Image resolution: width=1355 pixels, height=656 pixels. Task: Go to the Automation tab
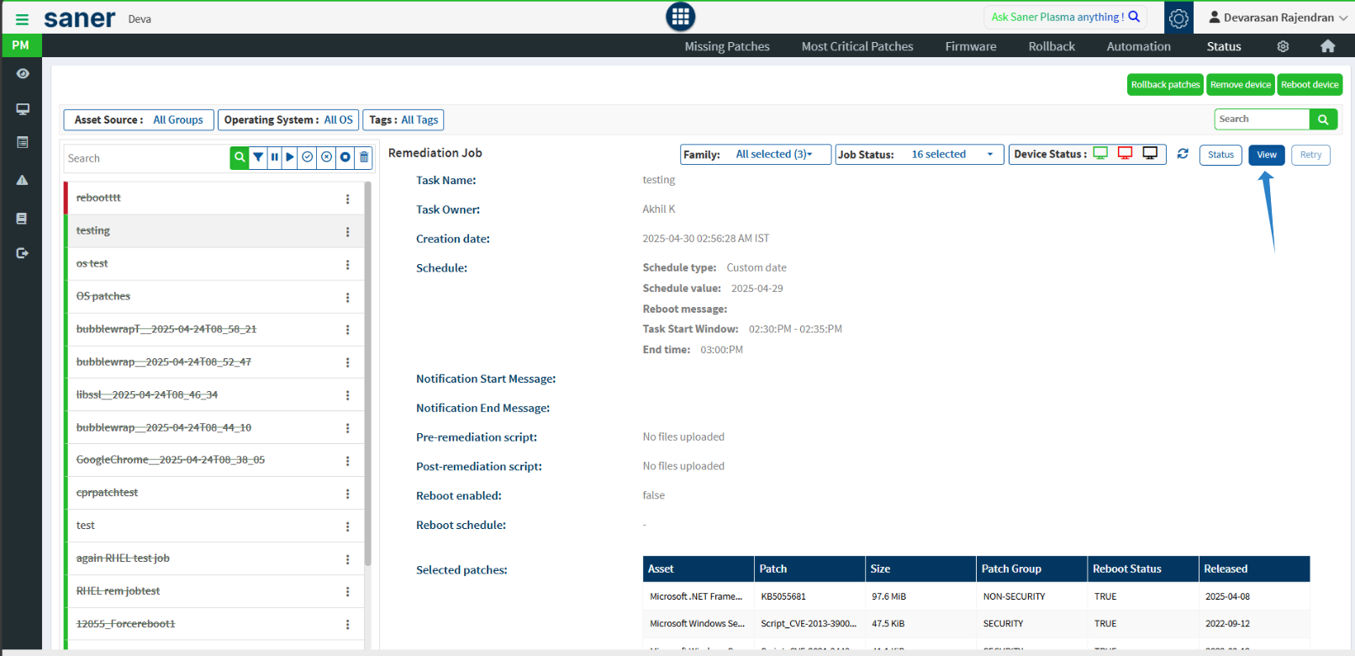1139,46
